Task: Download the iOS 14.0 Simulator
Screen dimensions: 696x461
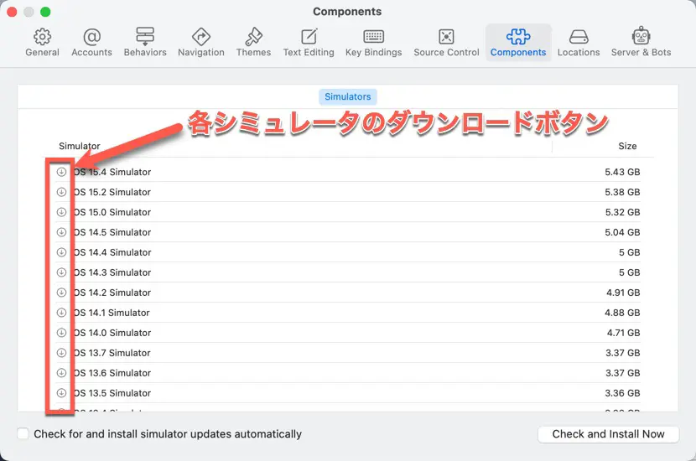Action: (x=62, y=332)
